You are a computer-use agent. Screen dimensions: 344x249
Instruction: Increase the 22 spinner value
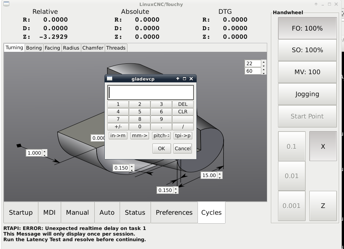264,62
